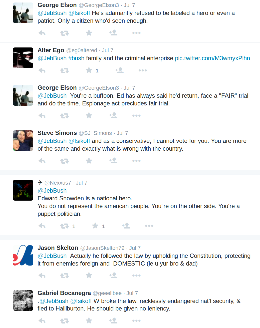Favorite Gabriel Bocanegra's tweet
The height and width of the screenshot is (328, 260).
click(89, 321)
